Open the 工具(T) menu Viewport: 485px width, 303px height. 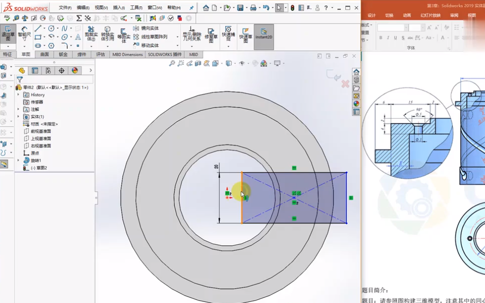pyautogui.click(x=136, y=8)
